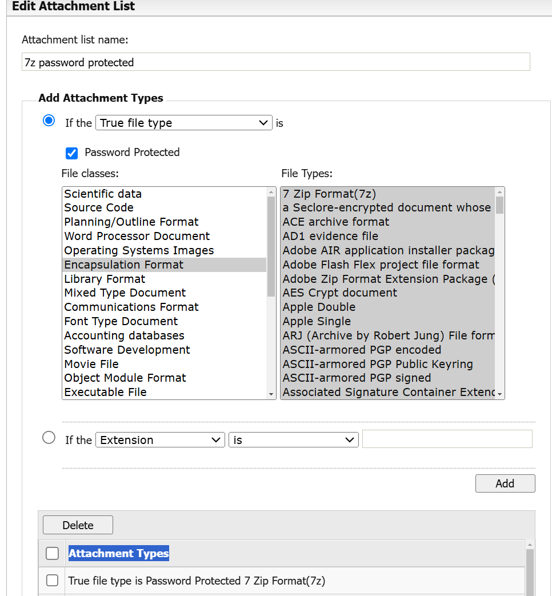552x596 pixels.
Task: Tick the checkbox for 7 Zip Format row
Action: coord(52,581)
